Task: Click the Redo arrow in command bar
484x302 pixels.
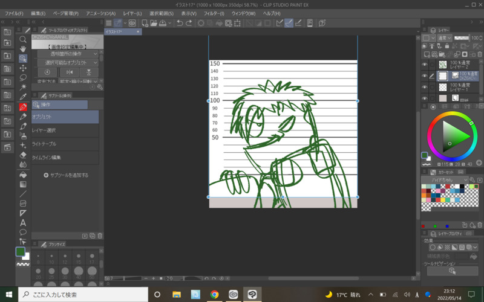Action: pyautogui.click(x=189, y=23)
